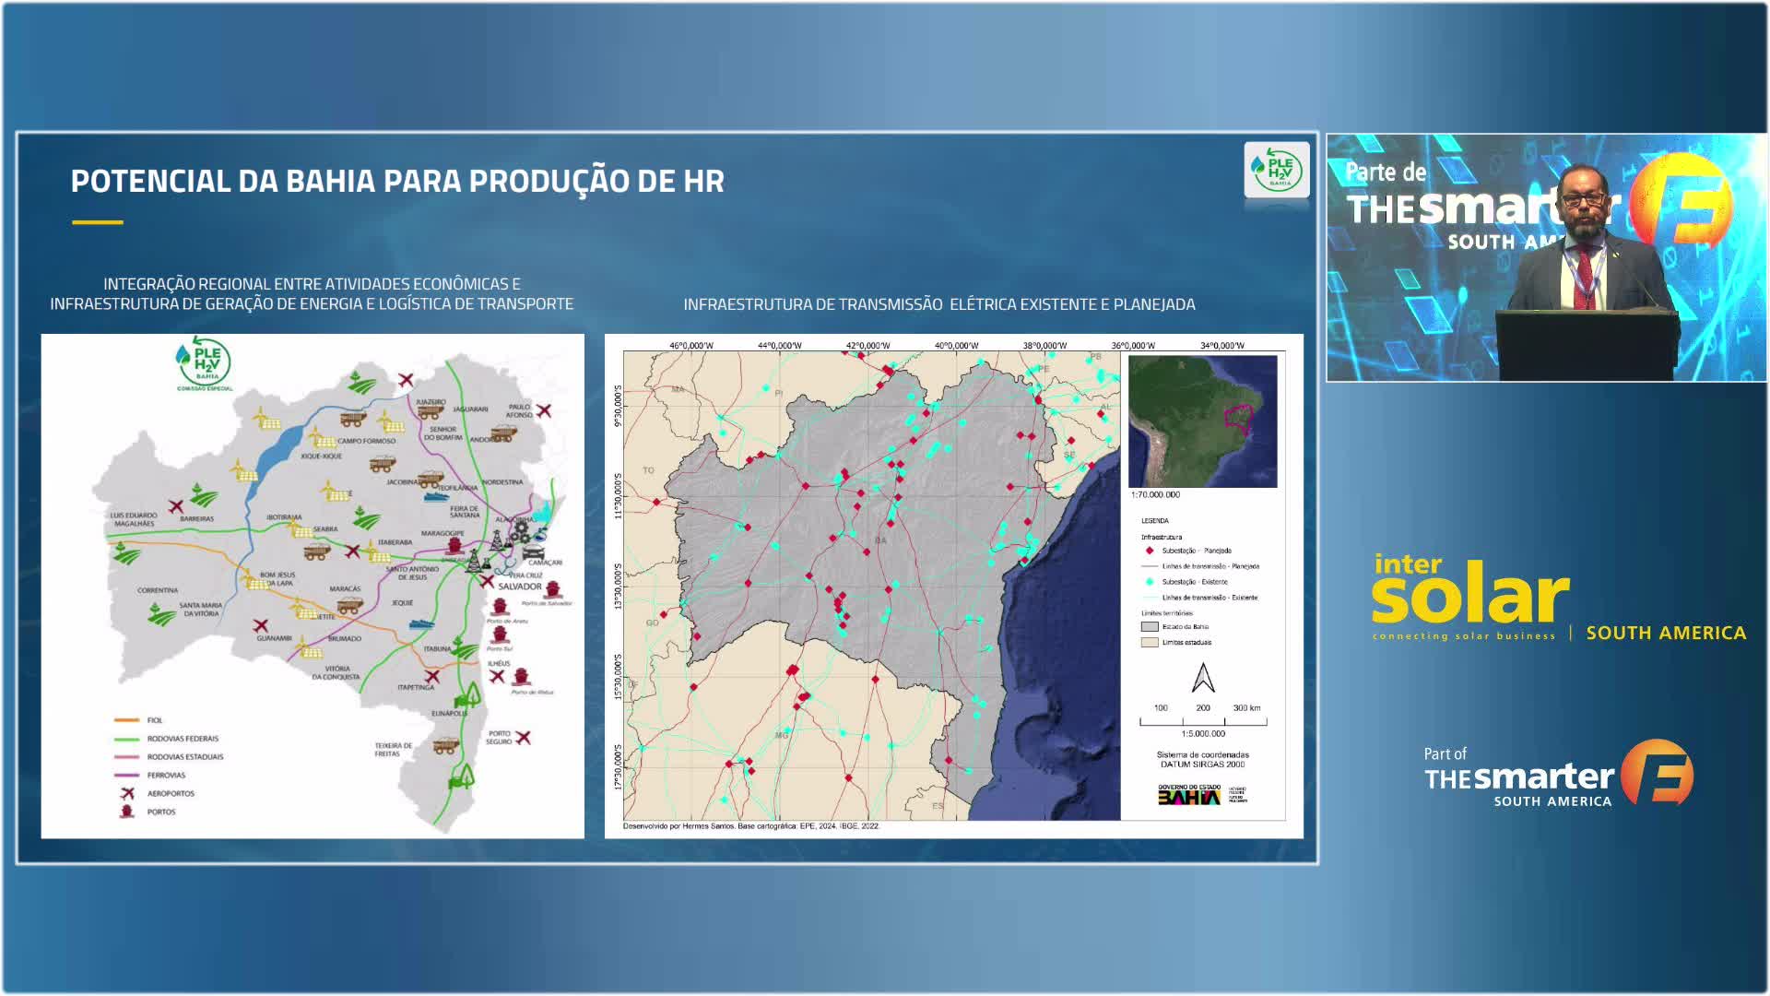Click the ship icon above Porto Sul label
Viewport: 1770px width, 996px height.
500,634
